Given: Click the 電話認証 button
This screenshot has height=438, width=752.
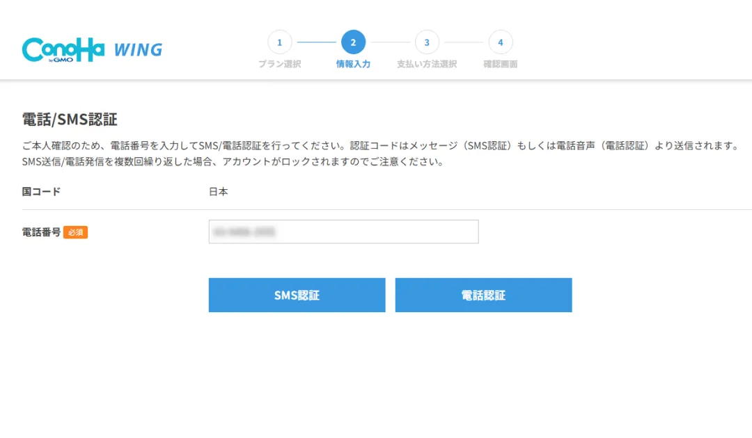Looking at the screenshot, I should [483, 295].
